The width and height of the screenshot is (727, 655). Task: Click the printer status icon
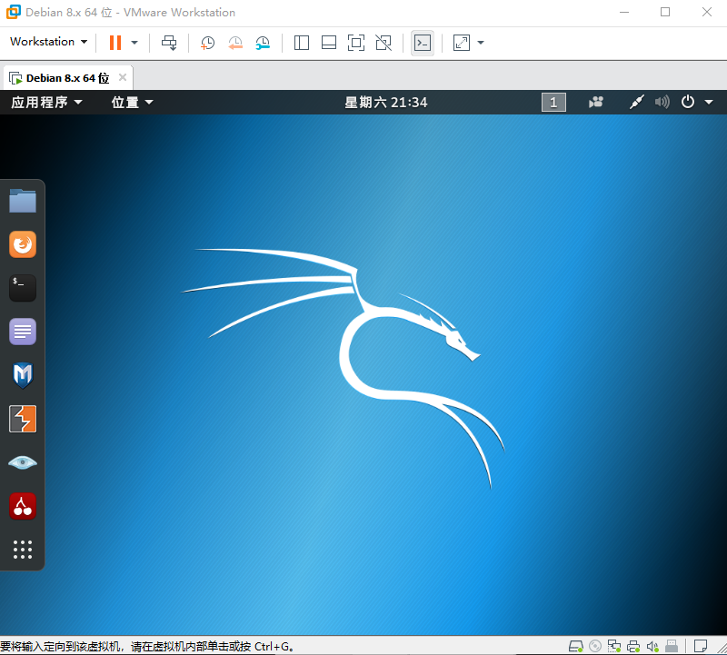click(x=633, y=646)
